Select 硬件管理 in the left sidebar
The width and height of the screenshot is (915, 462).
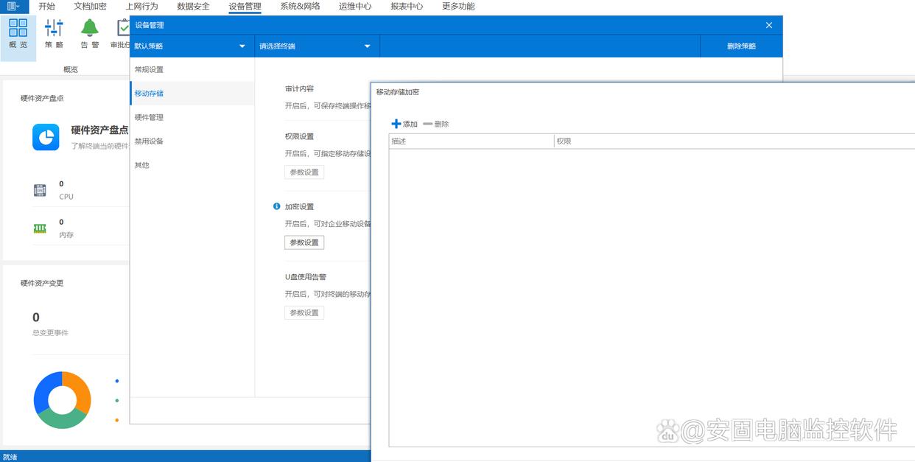(149, 117)
